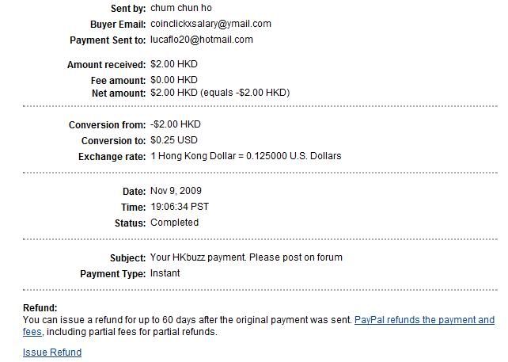This screenshot has height=362, width=508.
Task: Click the Payment Sent to: label
Action: point(108,40)
